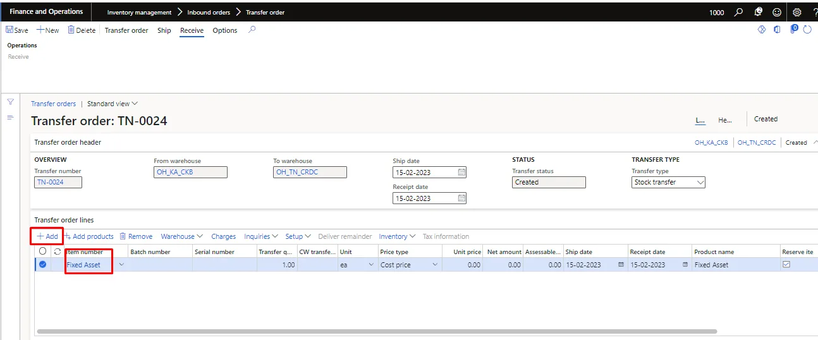Go to Transfer orders list link
818x340 pixels.
[x=53, y=104]
